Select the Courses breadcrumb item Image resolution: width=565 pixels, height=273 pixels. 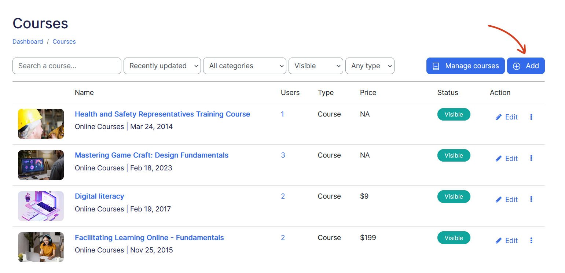(x=64, y=41)
